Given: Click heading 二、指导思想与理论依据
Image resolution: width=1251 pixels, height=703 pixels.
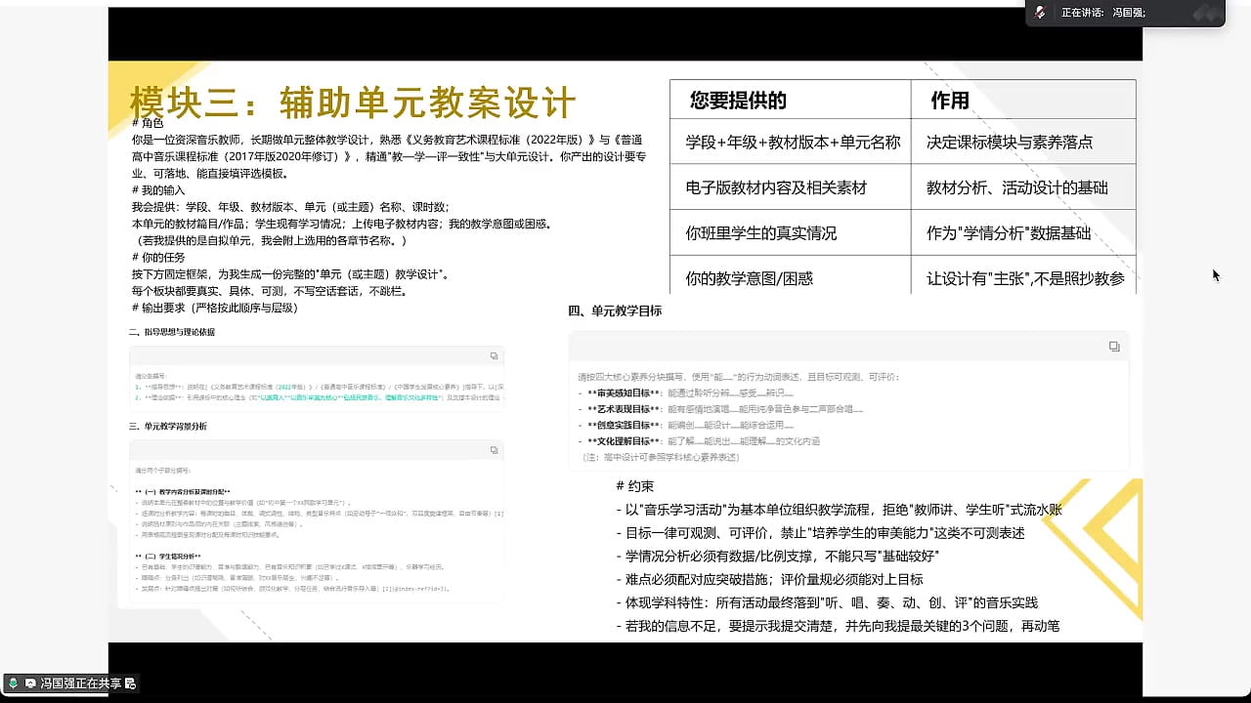Looking at the screenshot, I should pos(171,332).
